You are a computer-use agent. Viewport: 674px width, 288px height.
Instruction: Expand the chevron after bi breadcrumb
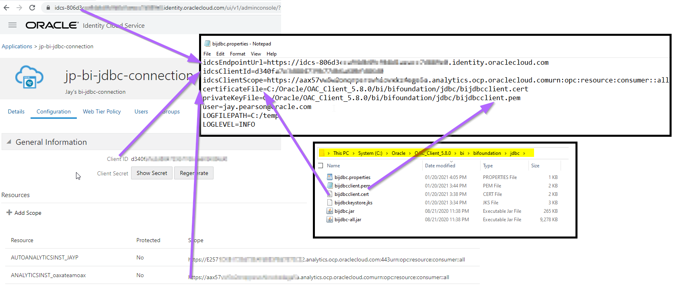coord(469,153)
